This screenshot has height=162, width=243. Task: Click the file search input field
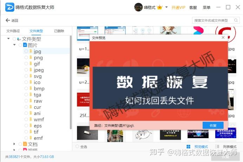(212, 20)
